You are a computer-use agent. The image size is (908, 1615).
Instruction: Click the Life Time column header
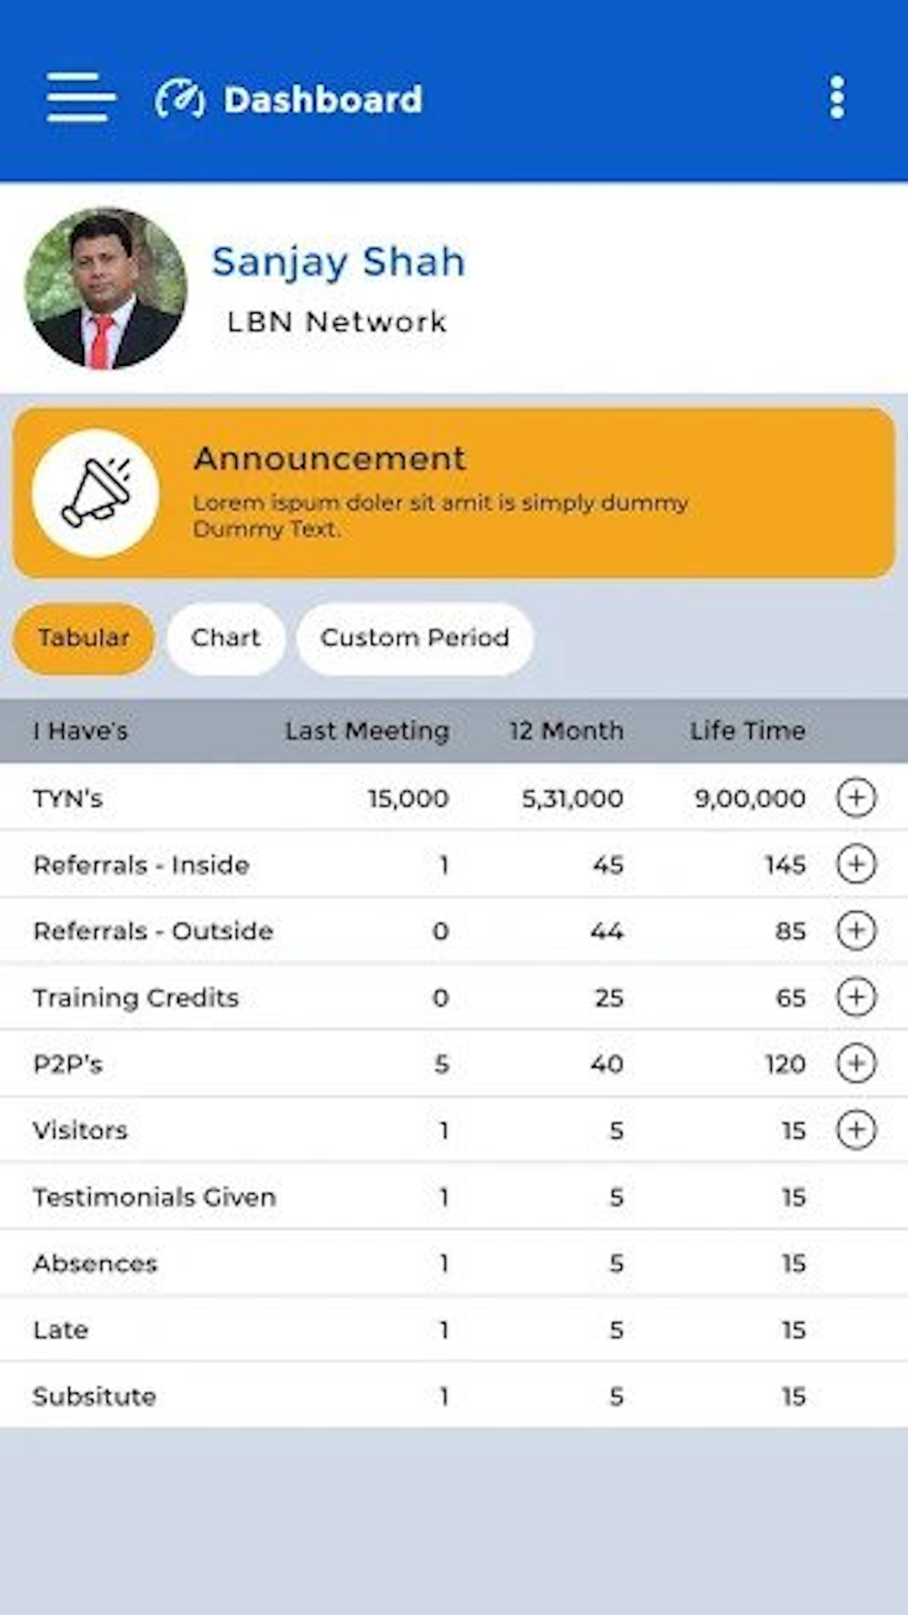pos(747,730)
